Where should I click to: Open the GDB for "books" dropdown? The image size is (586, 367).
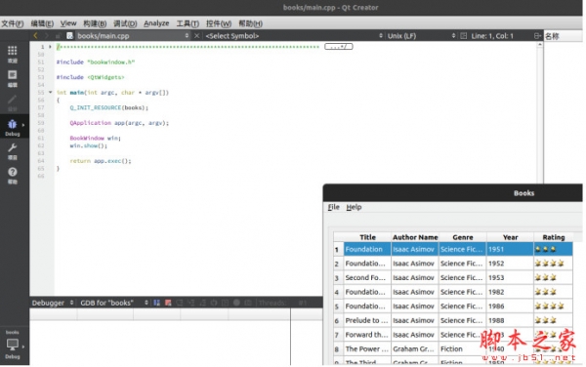click(x=114, y=303)
